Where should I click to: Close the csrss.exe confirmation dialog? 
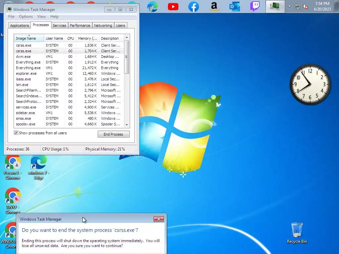point(159,219)
